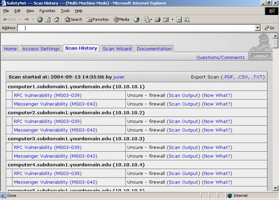Click the Logout button
The width and height of the screenshot is (279, 200).
(261, 56)
